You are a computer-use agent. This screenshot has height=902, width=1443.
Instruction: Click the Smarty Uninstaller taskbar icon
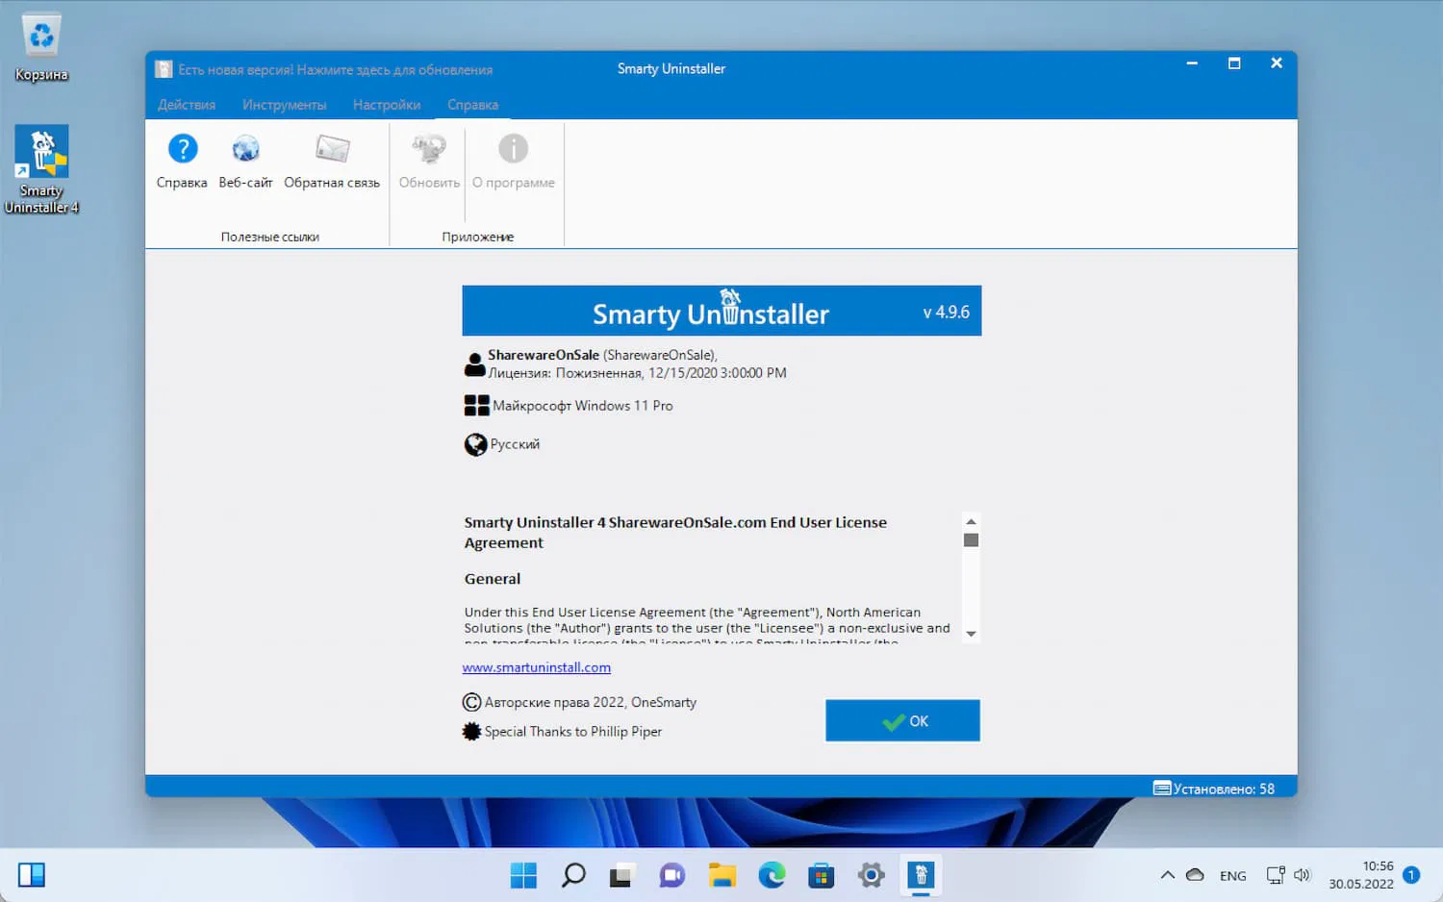921,875
